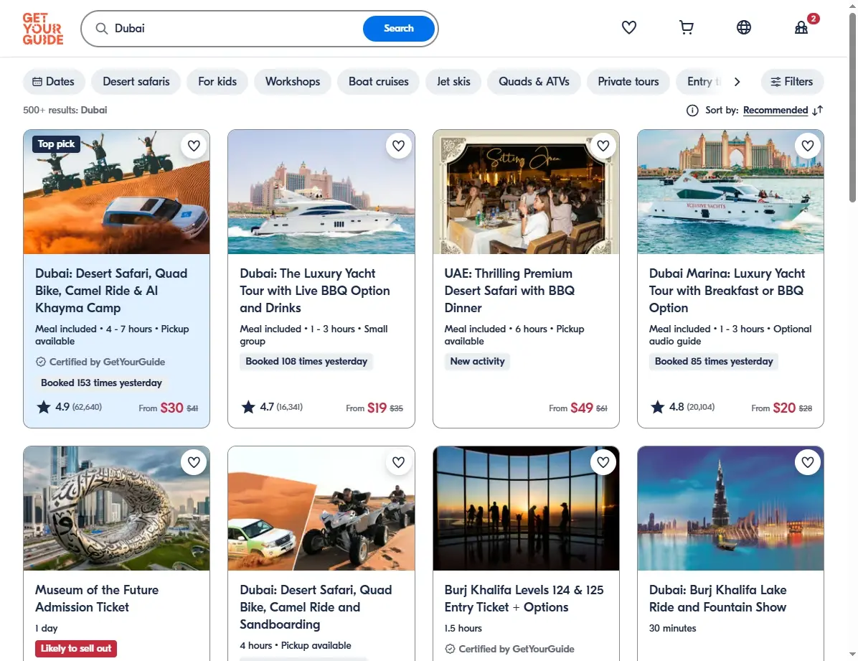Image resolution: width=858 pixels, height=661 pixels.
Task: Open the Museum of the Future image
Action: click(116, 508)
